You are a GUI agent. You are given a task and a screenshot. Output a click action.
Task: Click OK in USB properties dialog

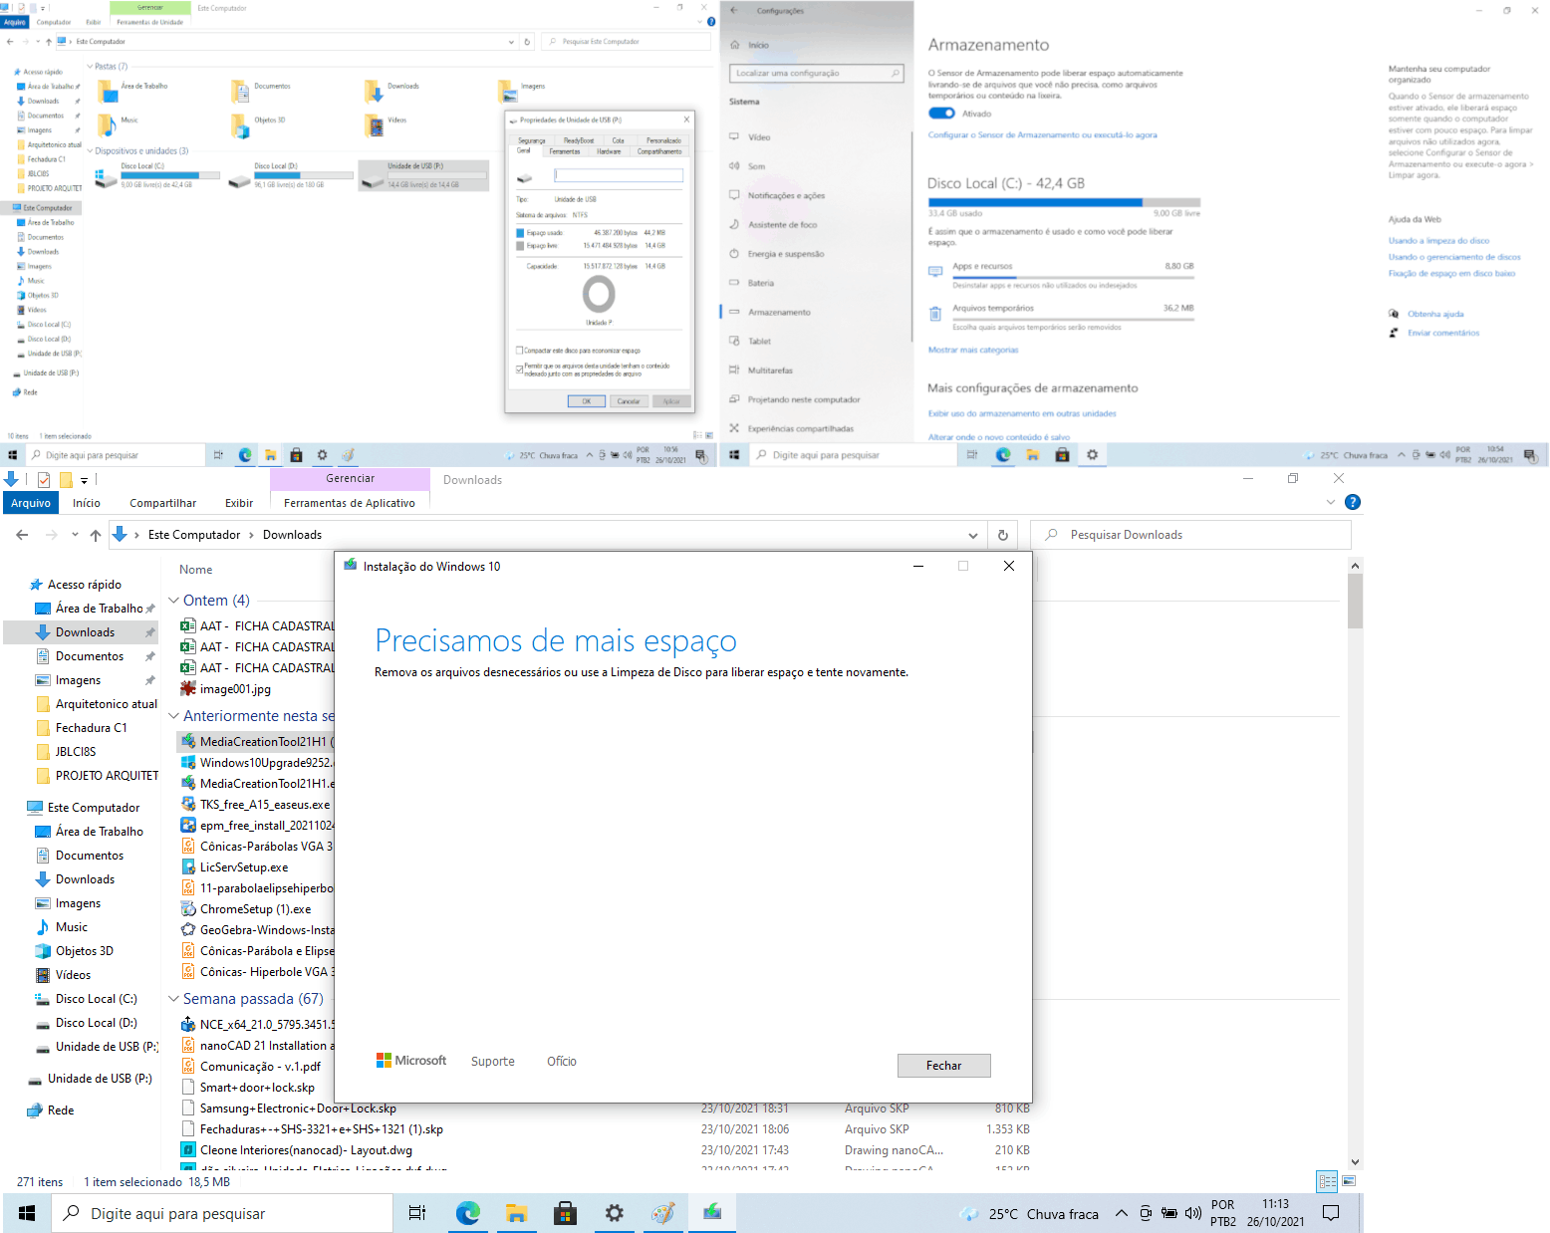coord(586,401)
